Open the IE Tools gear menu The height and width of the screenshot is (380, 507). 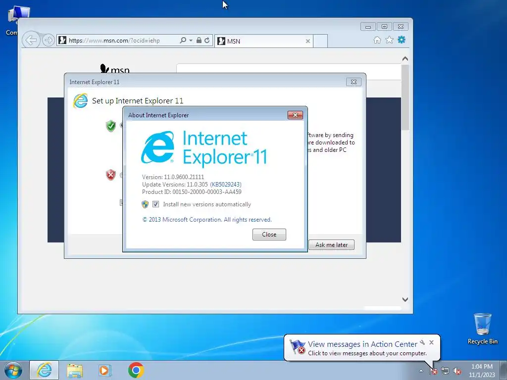[x=401, y=40]
